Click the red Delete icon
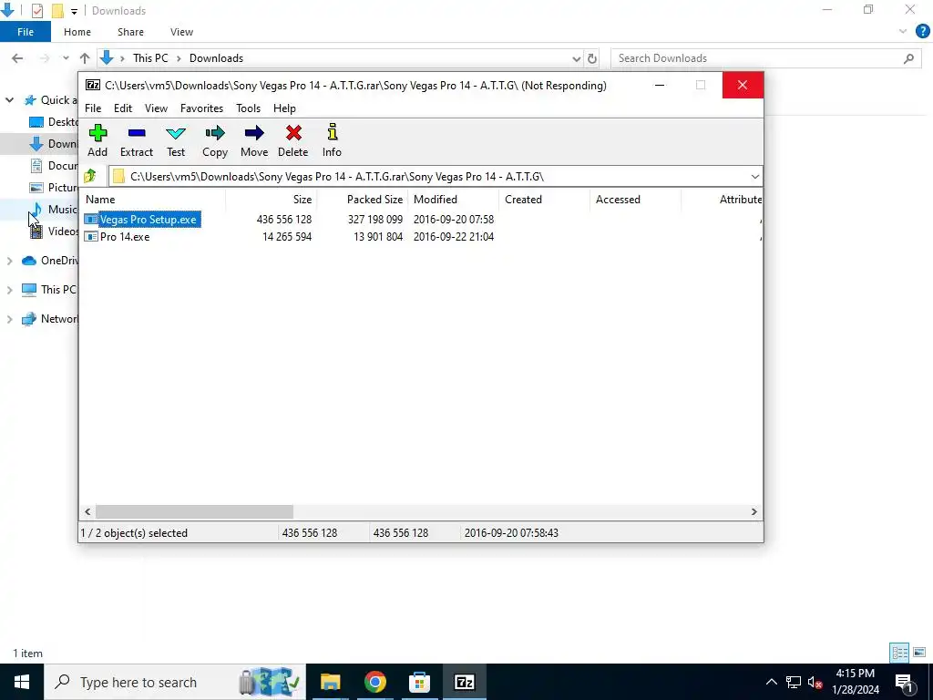Viewport: 933px width, 700px height. [293, 133]
